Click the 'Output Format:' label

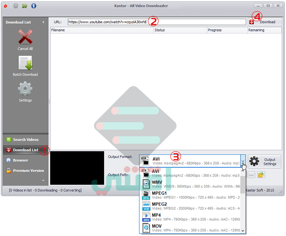(120, 157)
